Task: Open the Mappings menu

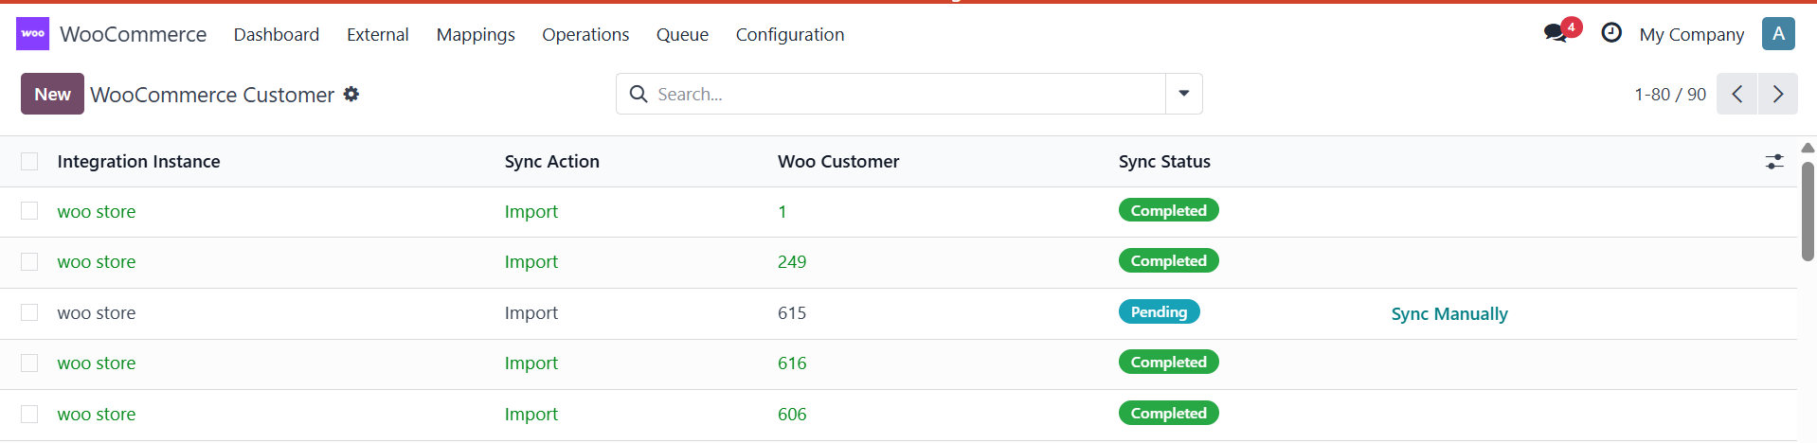Action: pyautogui.click(x=476, y=34)
